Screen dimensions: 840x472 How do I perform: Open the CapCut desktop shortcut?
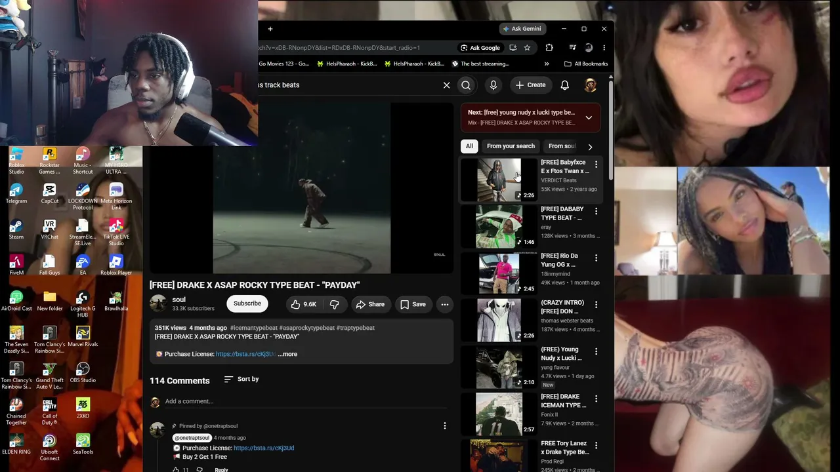pyautogui.click(x=49, y=193)
